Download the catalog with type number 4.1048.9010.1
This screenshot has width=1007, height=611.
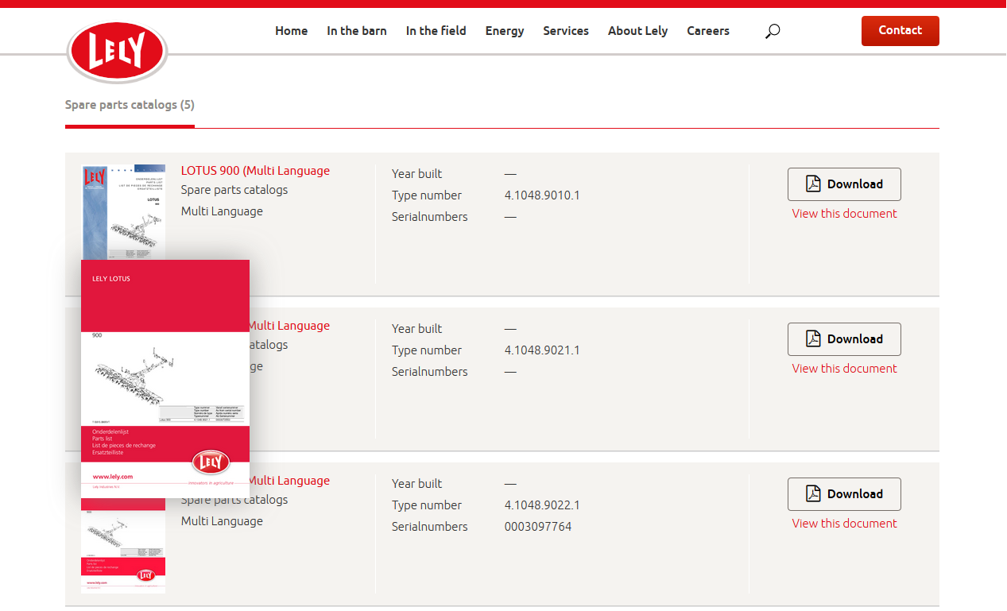coord(844,184)
